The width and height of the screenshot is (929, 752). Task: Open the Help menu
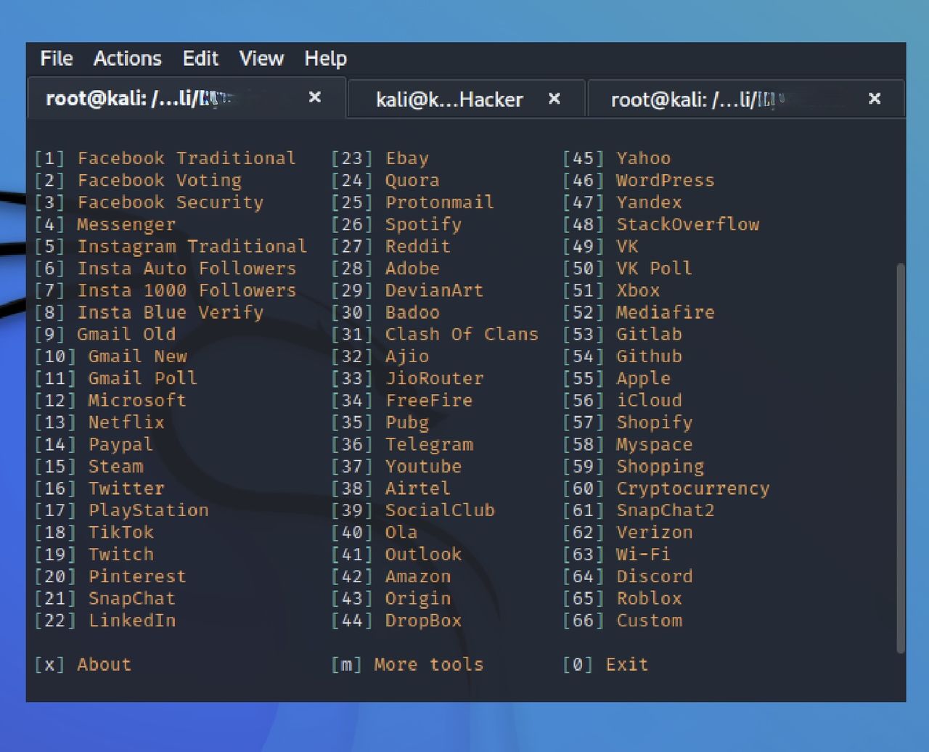tap(326, 59)
